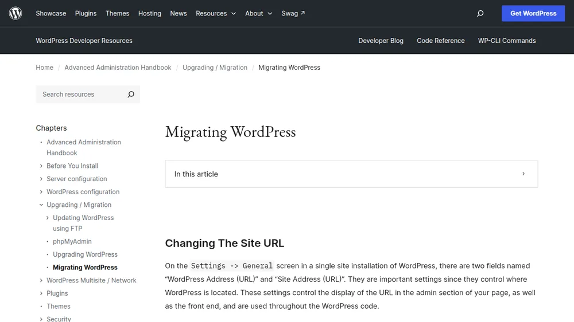Open WordPress Developer Resources link
Screen dimensions: 574x322
tap(84, 41)
